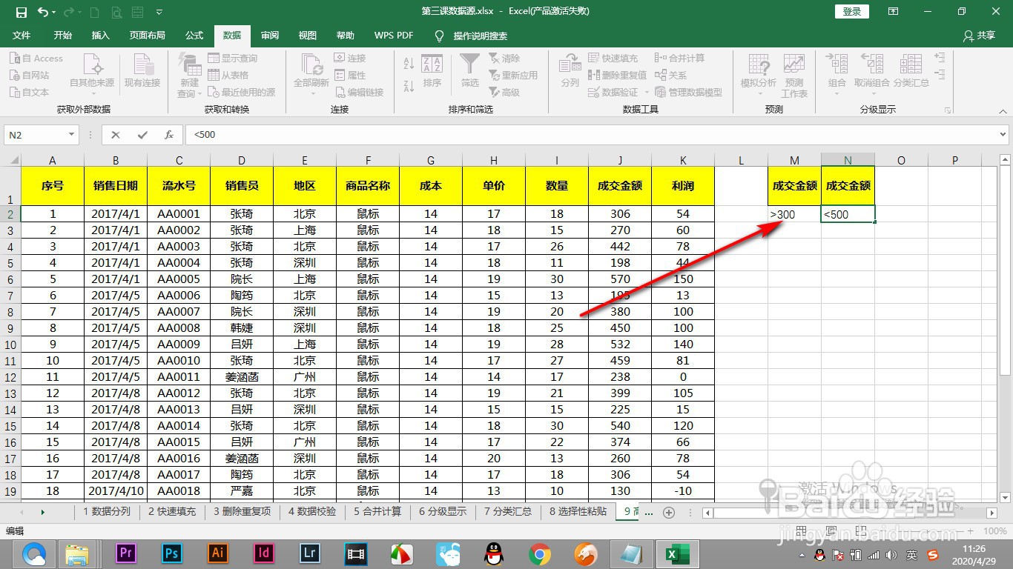Toggle 筛选 (Filter) funnel button
Viewport: 1013px width, 569px height.
pos(470,70)
